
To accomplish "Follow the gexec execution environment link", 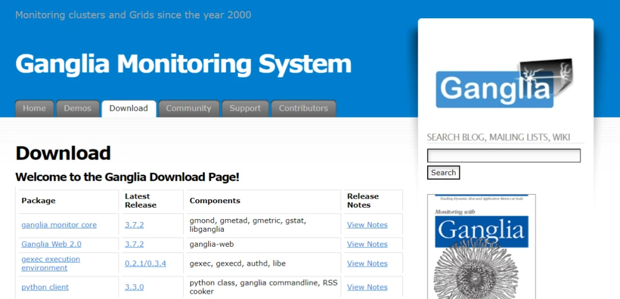I will pyautogui.click(x=51, y=263).
